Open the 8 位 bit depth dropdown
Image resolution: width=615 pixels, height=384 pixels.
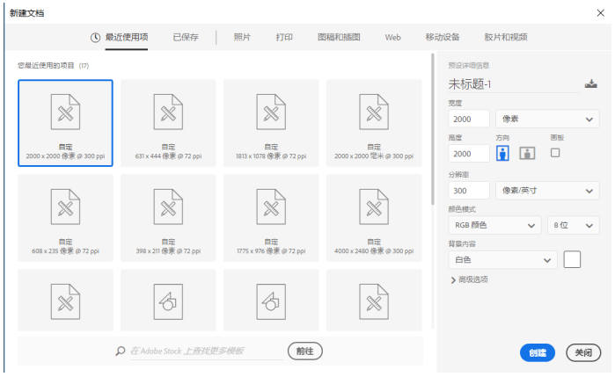coord(573,225)
